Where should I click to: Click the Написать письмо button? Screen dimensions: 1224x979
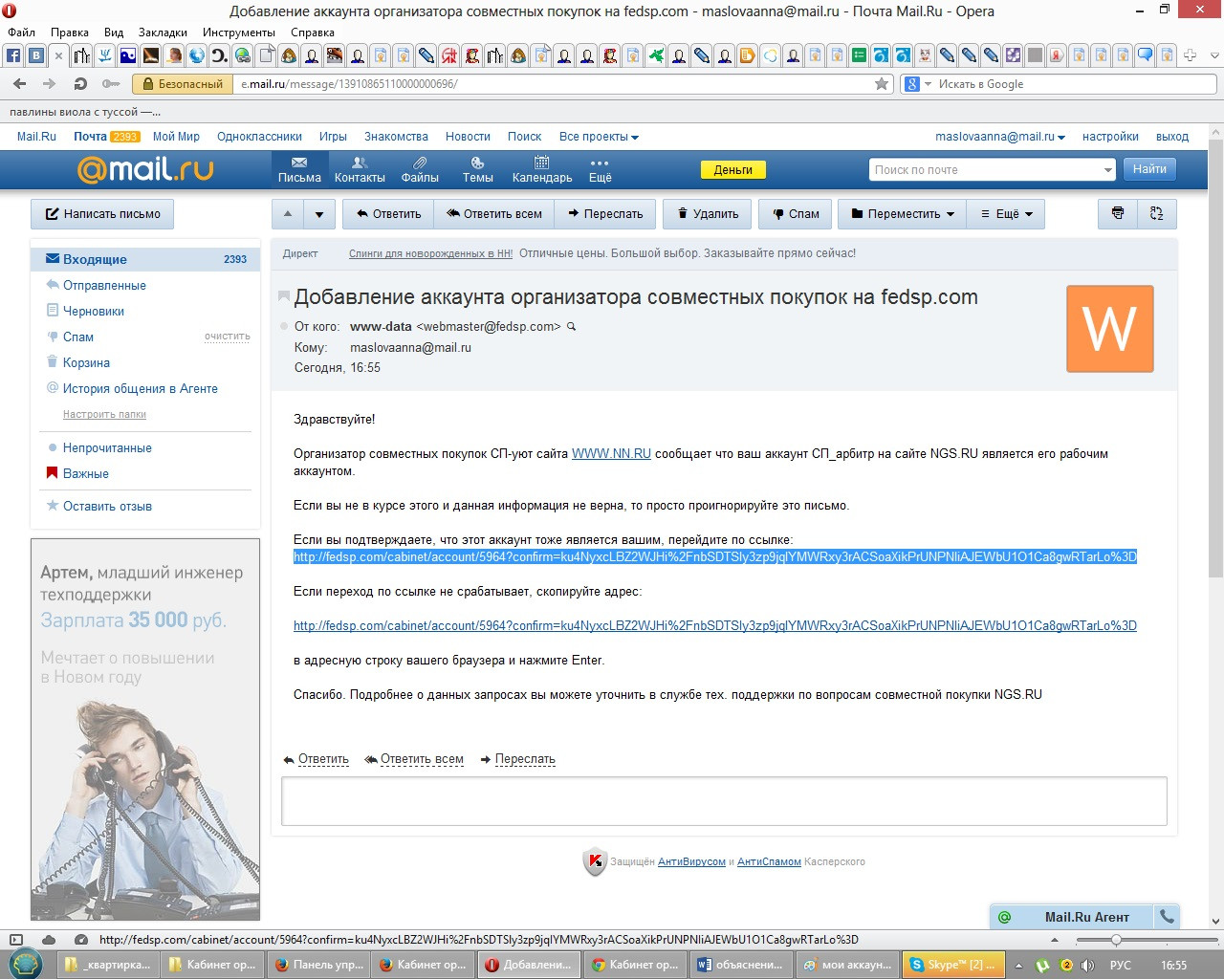tap(102, 213)
